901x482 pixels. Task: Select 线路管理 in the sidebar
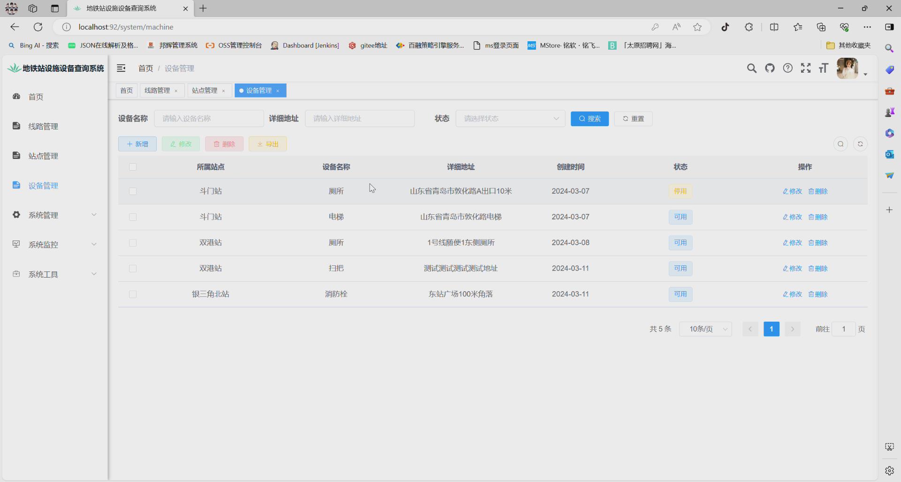tap(43, 126)
